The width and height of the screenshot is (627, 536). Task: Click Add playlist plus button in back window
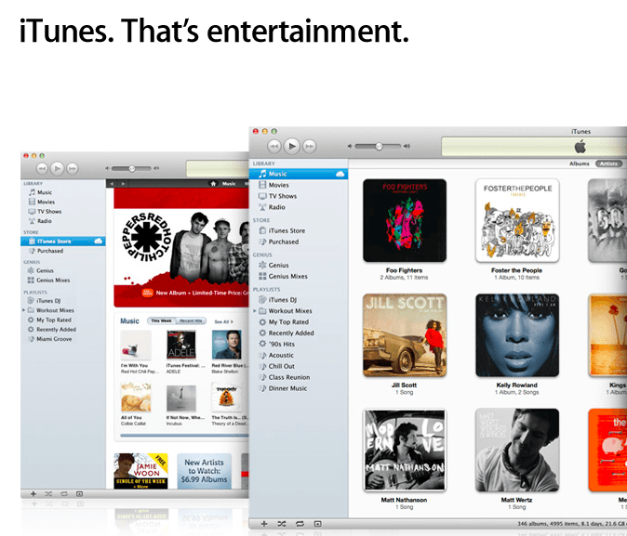tap(33, 494)
